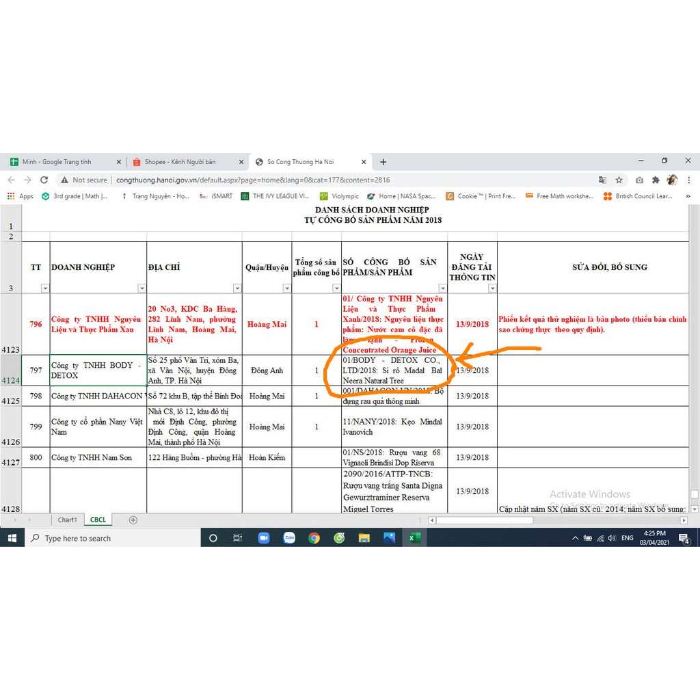Add a new sheet with plus button
700x700 pixels.
[x=133, y=520]
